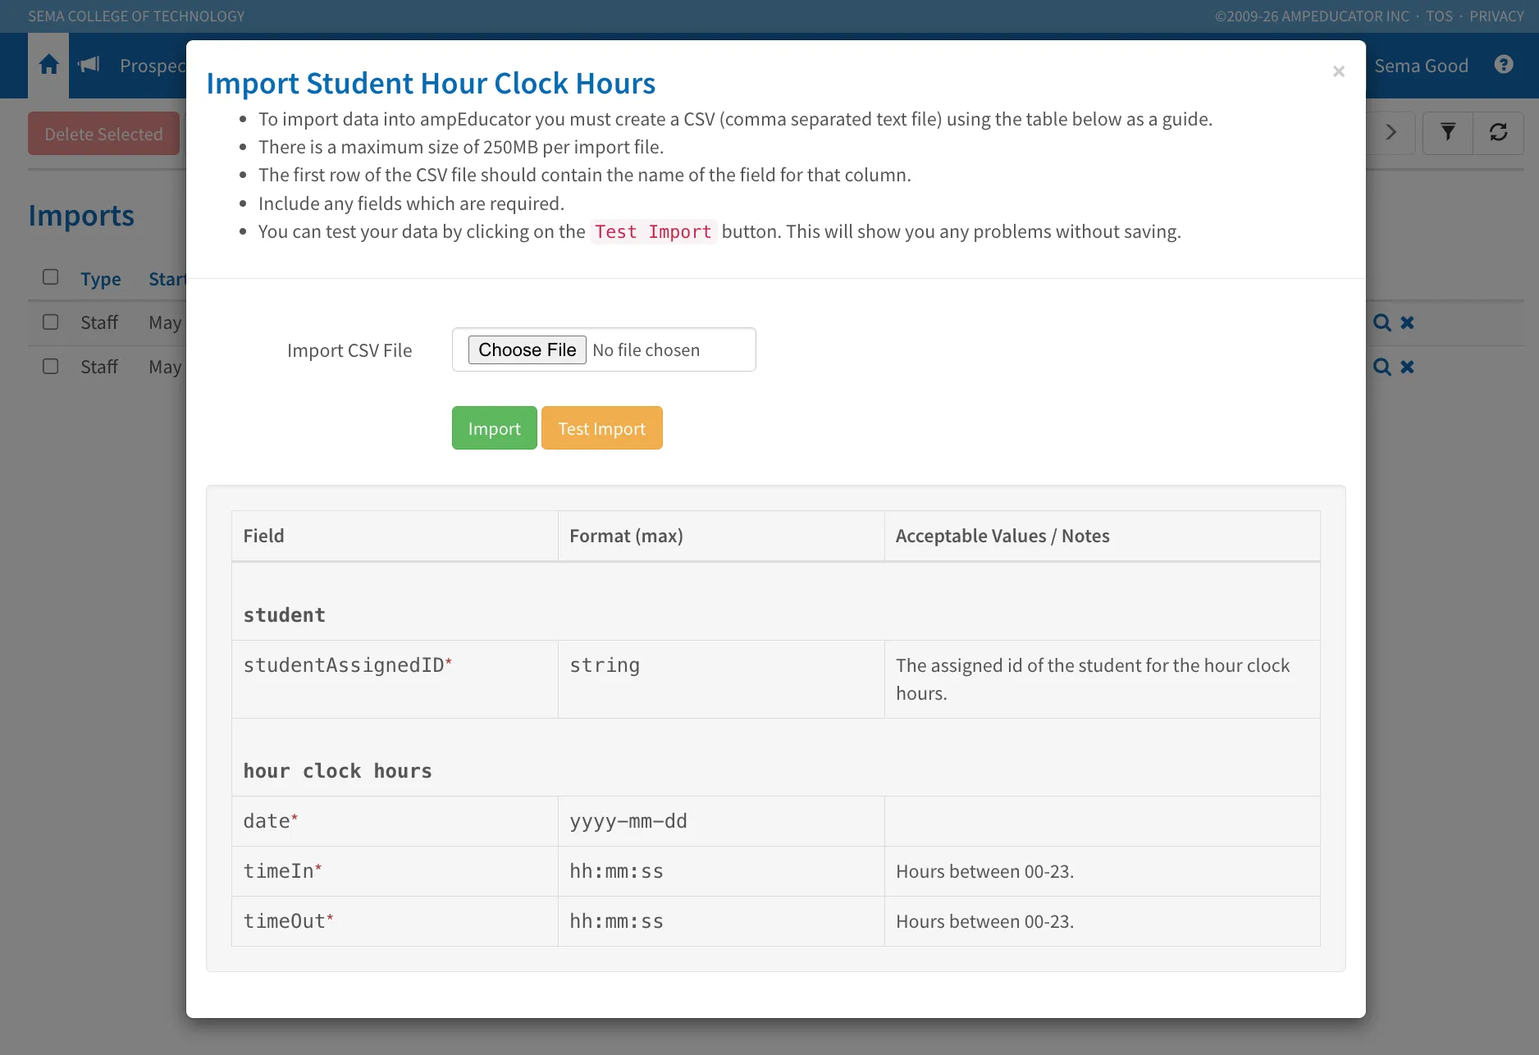The height and width of the screenshot is (1055, 1539).
Task: Click the refresh arrows icon
Action: (x=1499, y=132)
